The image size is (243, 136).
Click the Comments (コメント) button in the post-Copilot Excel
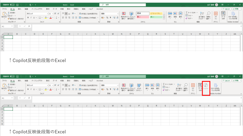coord(226,81)
